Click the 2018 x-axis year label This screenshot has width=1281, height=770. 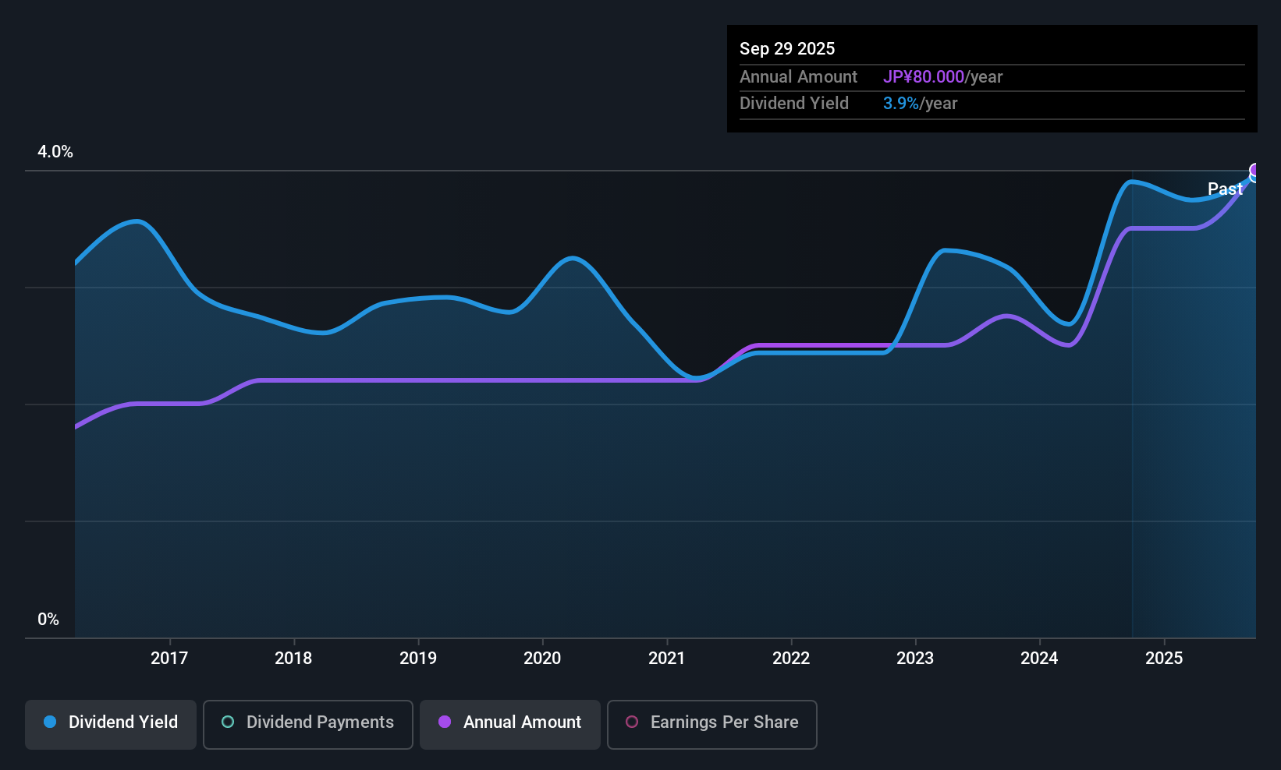pyautogui.click(x=293, y=659)
